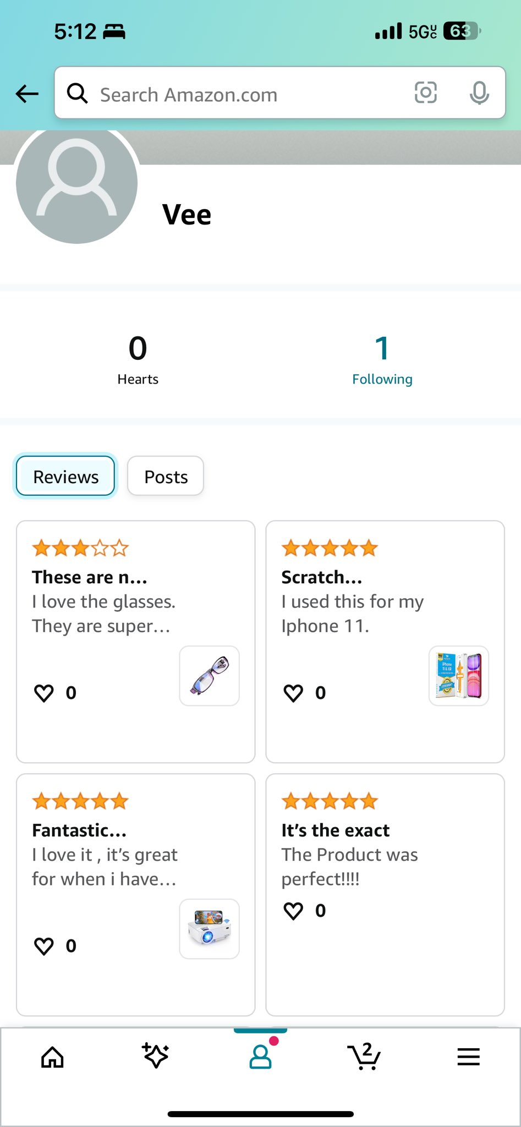Open the glasses product thumbnail

210,676
